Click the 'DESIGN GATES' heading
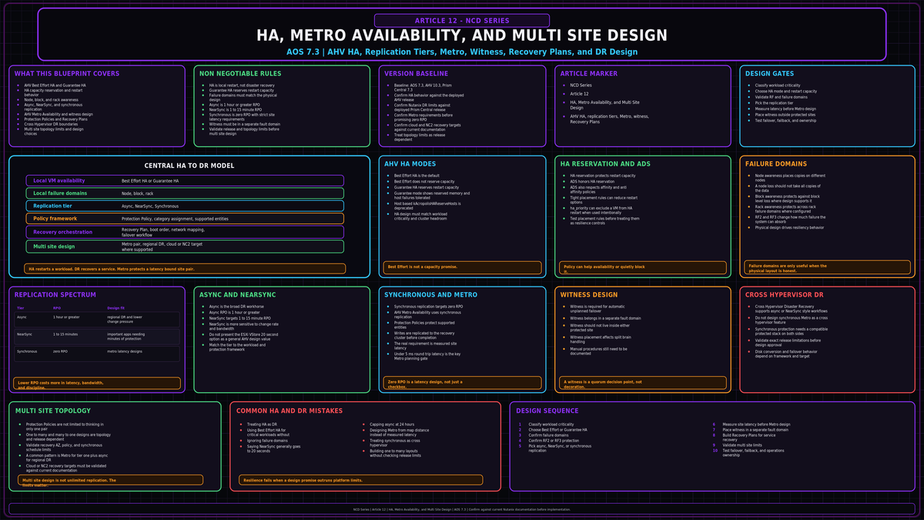This screenshot has width=924, height=520. [x=770, y=74]
